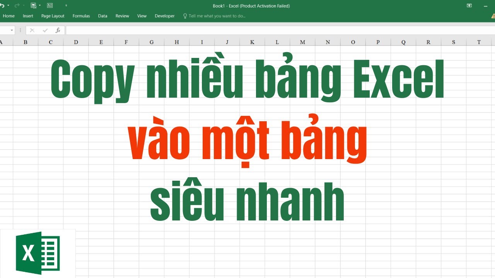Viewport: 495px width, 278px height.
Task: Open the Page Layout tab
Action: (x=53, y=16)
